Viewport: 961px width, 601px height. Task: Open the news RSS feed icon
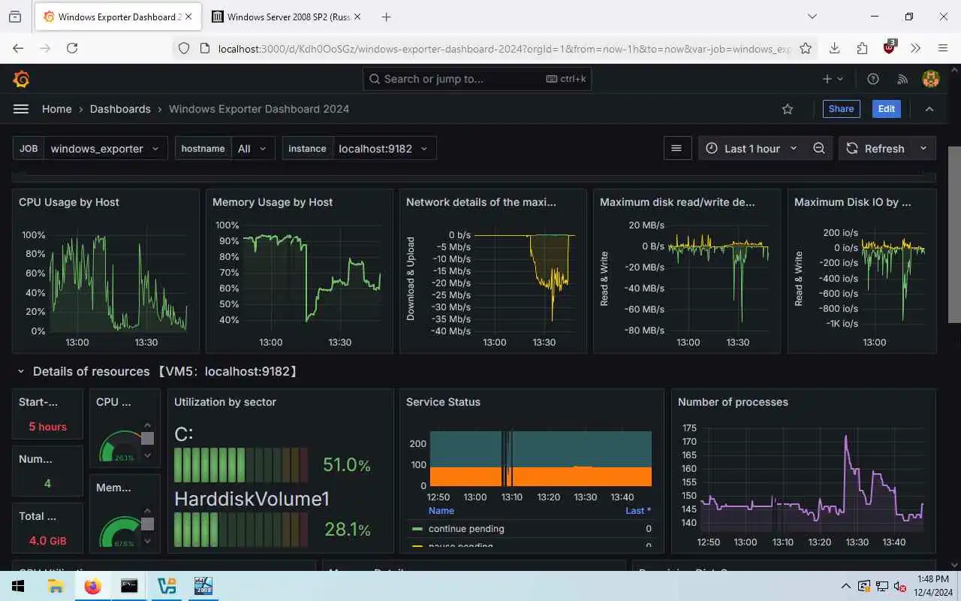tap(903, 79)
